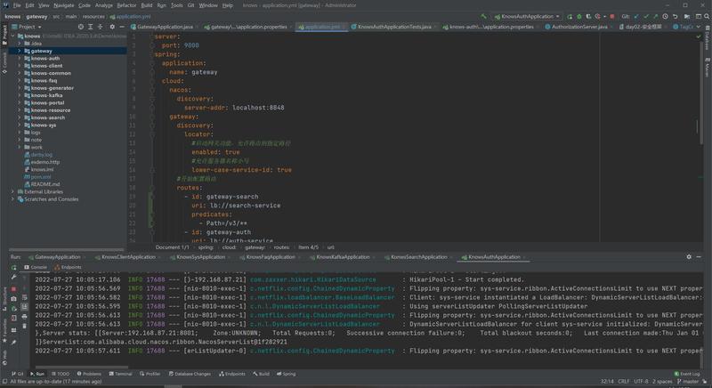
Task: Click the UTF-8 encoding status widget
Action: (641, 382)
